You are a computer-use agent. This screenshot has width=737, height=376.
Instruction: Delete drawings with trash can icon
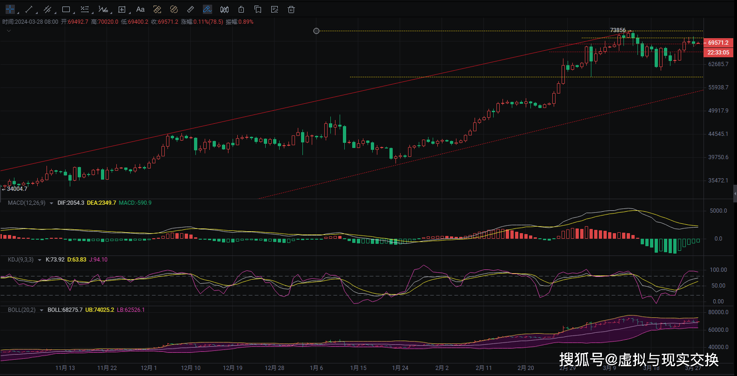pyautogui.click(x=291, y=9)
